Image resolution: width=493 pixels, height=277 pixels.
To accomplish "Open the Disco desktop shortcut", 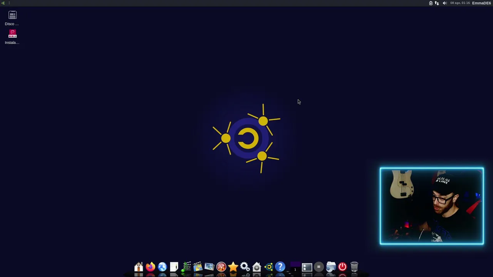I will [x=12, y=18].
